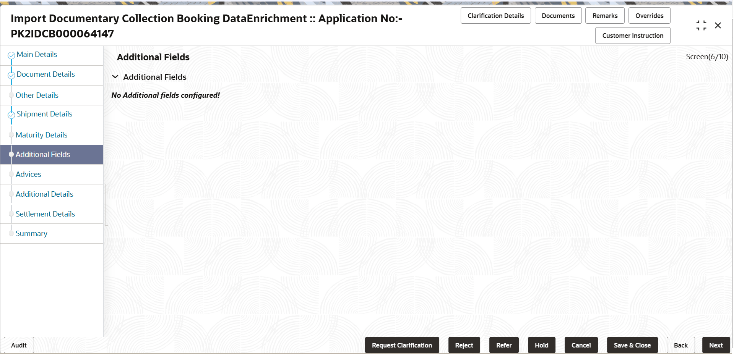Collapse the Additional Fields section chevron
This screenshot has height=354, width=734.
115,77
